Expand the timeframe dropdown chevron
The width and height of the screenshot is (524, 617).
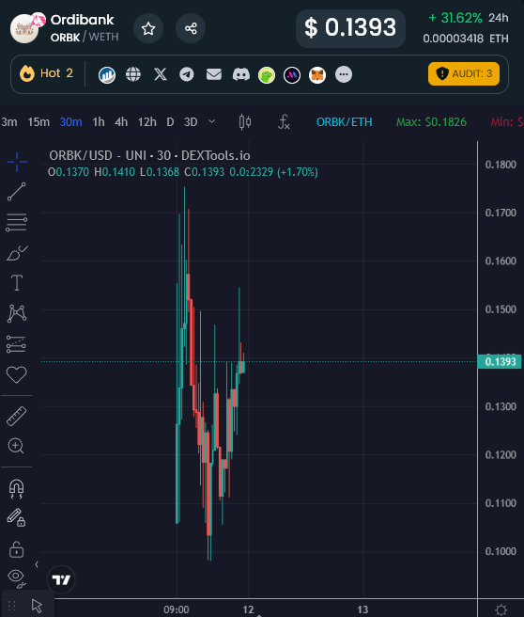pyautogui.click(x=211, y=121)
